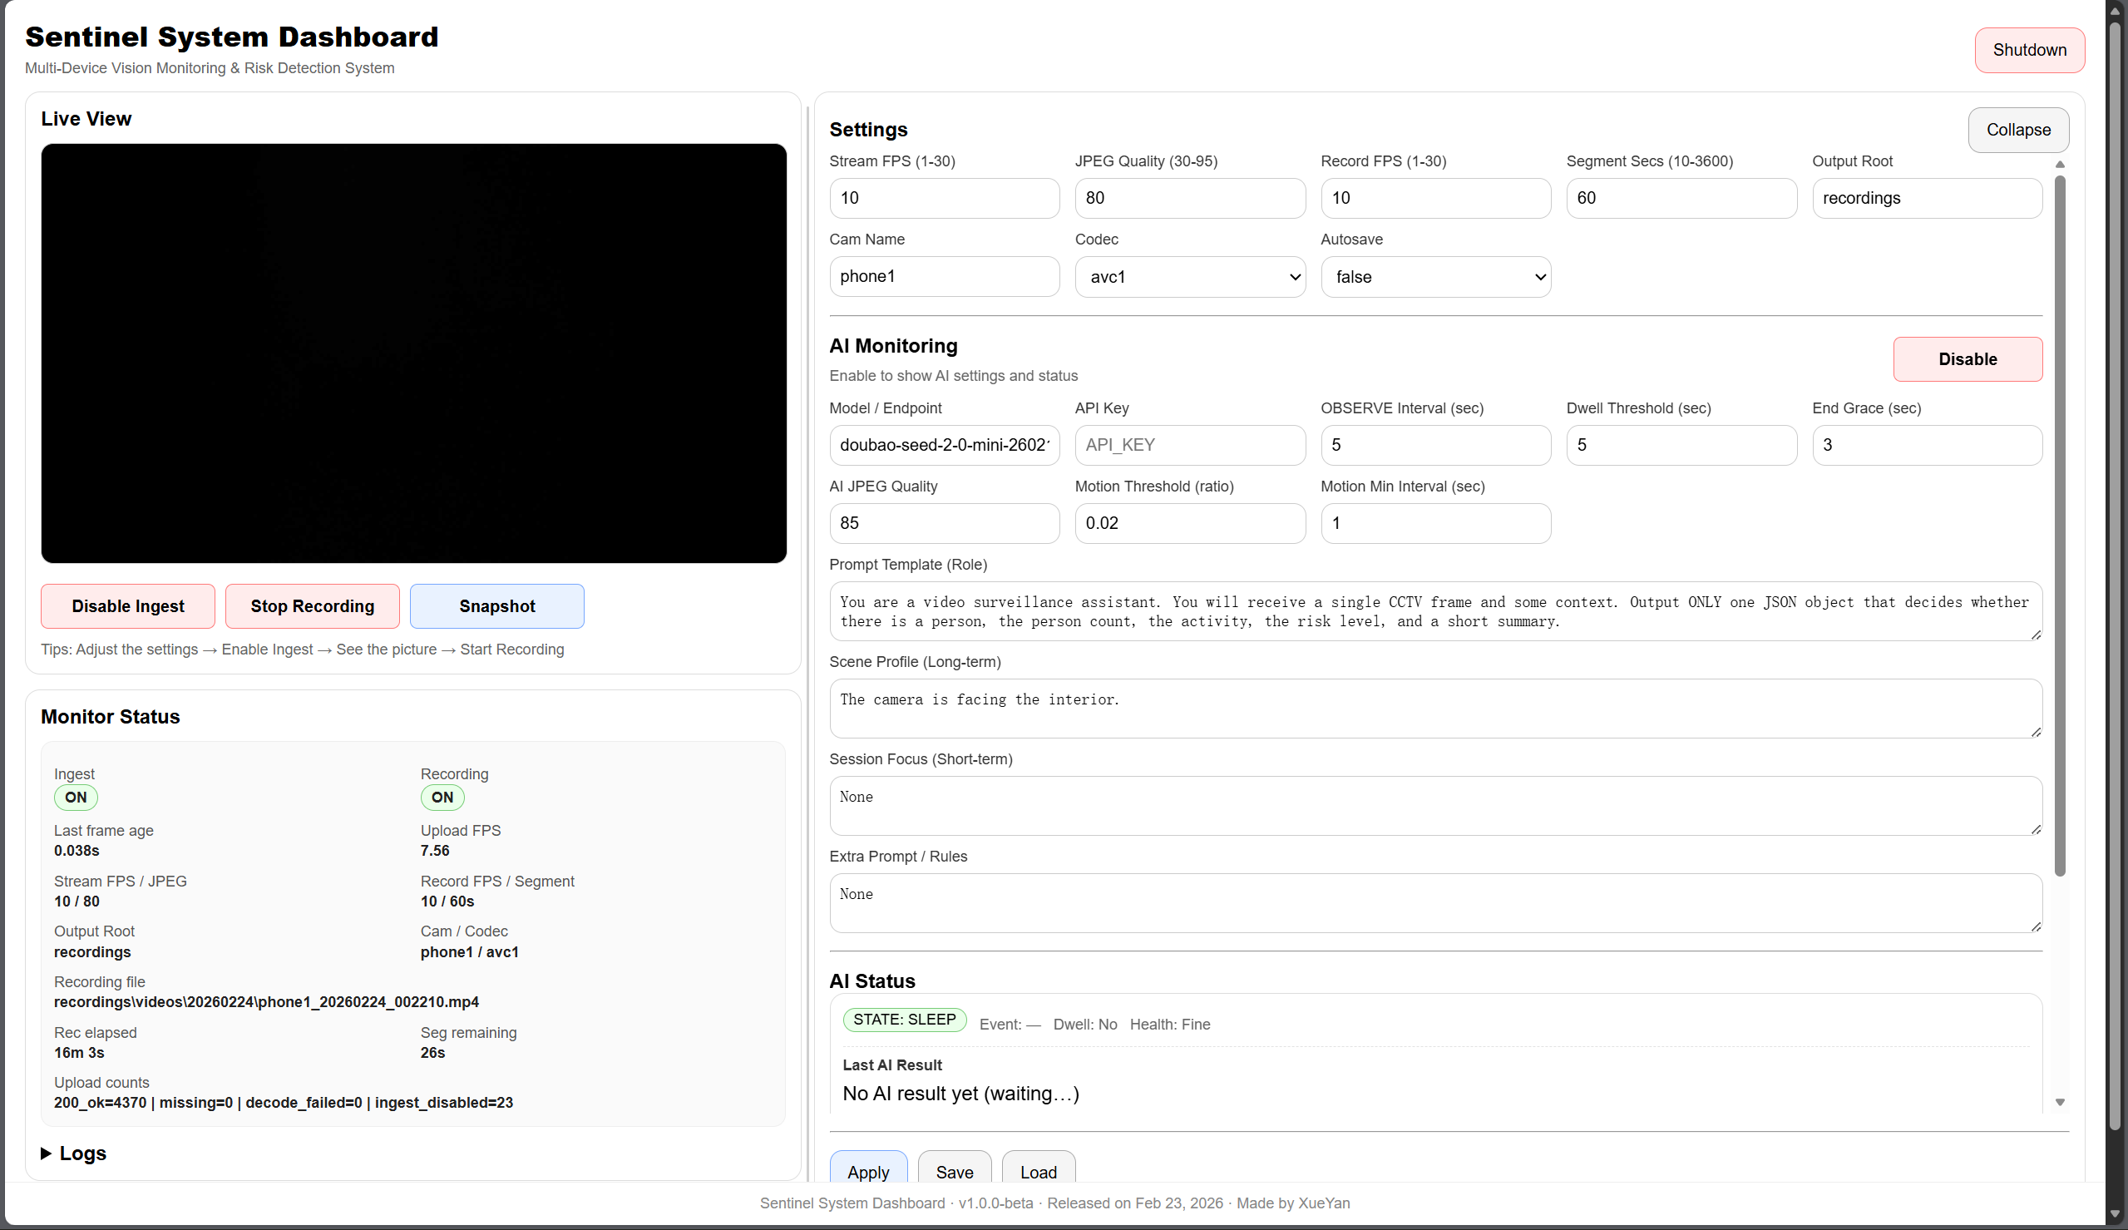Click Disable Ingest under the live view
Viewport: 2128px width, 1230px height.
point(127,605)
